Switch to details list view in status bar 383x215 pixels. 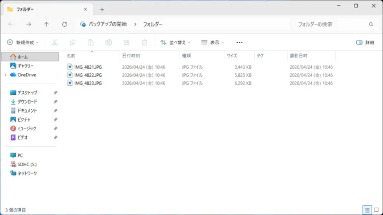point(367,210)
